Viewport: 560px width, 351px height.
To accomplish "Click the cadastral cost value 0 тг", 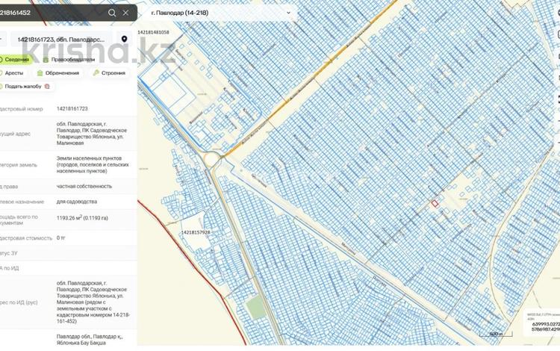I will (x=60, y=237).
